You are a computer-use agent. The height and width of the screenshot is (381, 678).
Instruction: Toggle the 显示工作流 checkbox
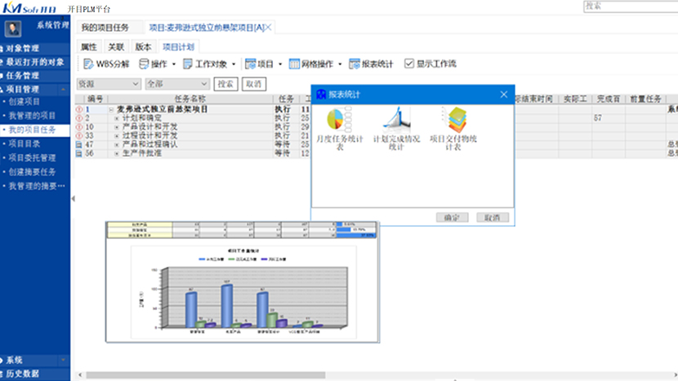point(410,64)
